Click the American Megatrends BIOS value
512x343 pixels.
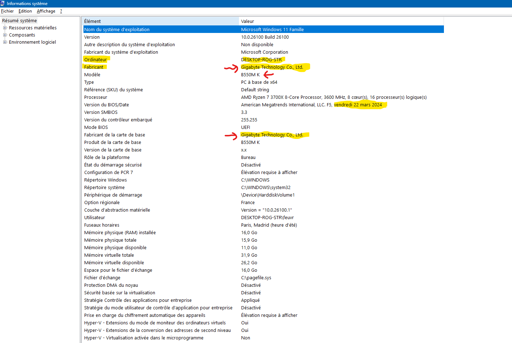[x=311, y=105]
